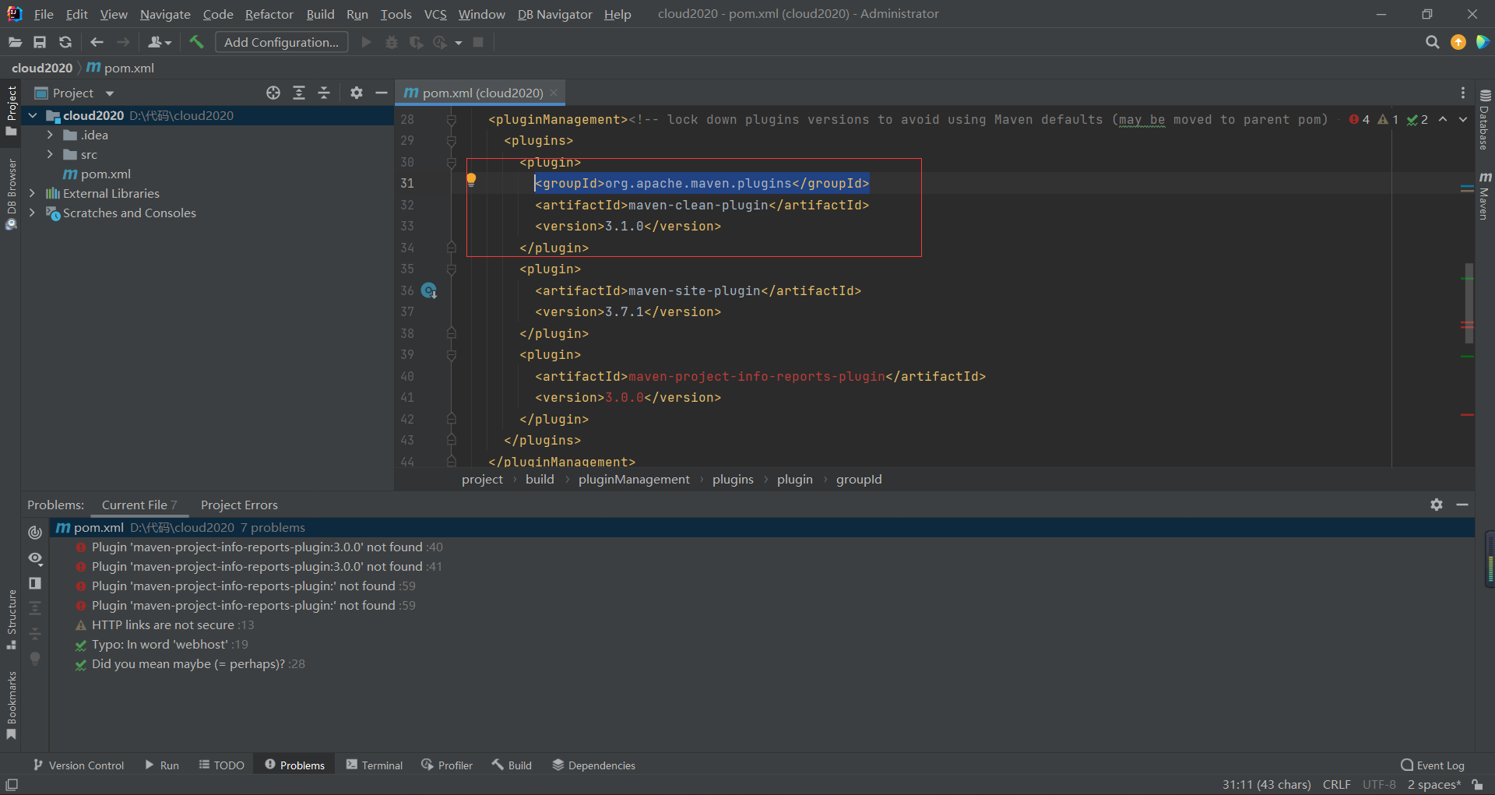1495x795 pixels.
Task: Toggle the eye preview icon in Problems panel
Action: pyautogui.click(x=35, y=558)
